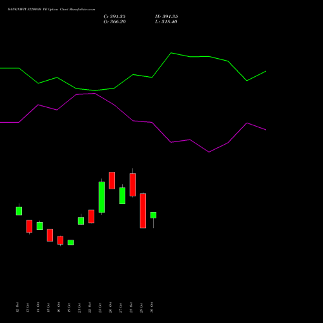This screenshot has width=323, height=323.
Task: Select the red candle for 13 Oct
Action: [29, 226]
